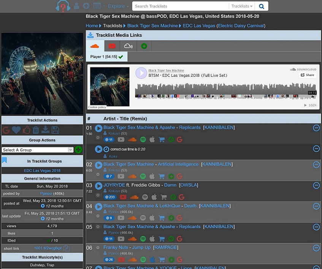322x269 pixels.
Task: Add media green plus for track 05
Action: pyautogui.click(x=171, y=239)
